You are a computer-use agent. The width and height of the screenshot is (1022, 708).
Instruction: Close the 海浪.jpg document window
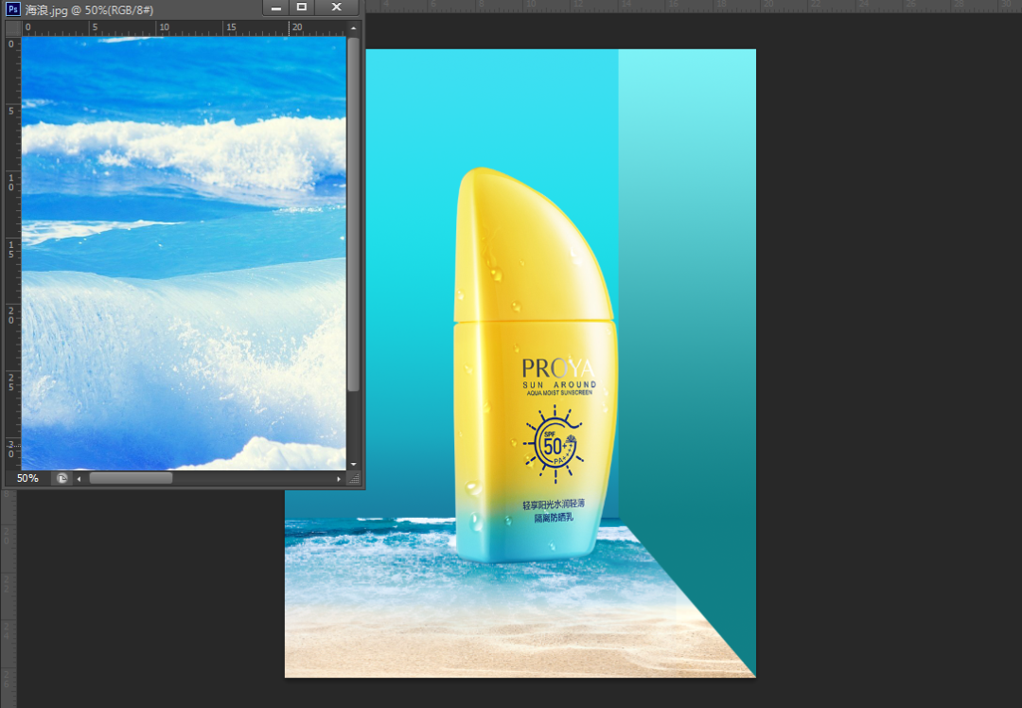coord(336,8)
